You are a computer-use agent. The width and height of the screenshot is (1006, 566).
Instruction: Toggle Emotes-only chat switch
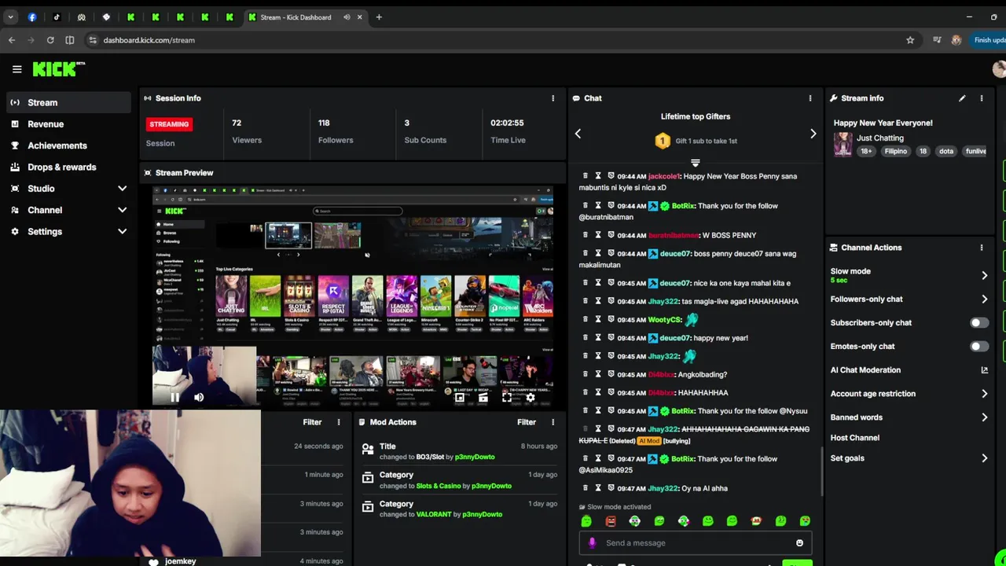coord(978,347)
